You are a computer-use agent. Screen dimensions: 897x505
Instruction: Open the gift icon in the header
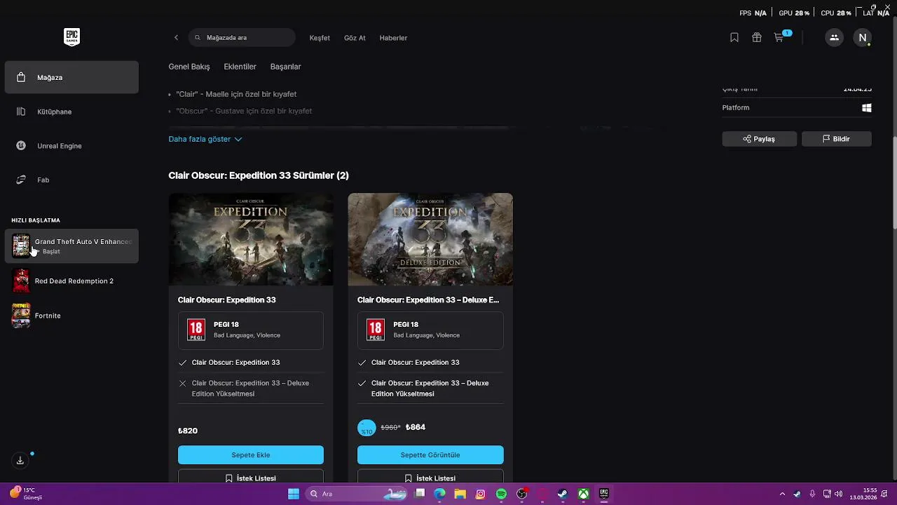(756, 38)
